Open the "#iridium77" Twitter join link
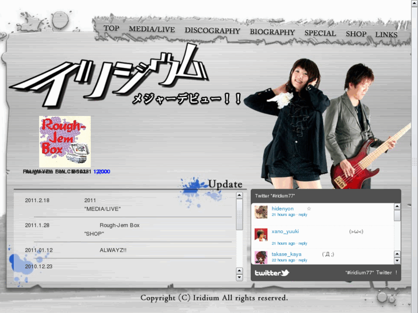Image resolution: width=418 pixels, height=313 pixels. pos(371,273)
